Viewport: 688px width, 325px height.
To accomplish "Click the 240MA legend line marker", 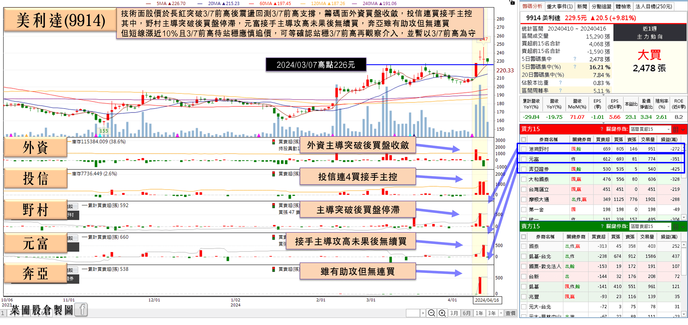I will (354, 3).
